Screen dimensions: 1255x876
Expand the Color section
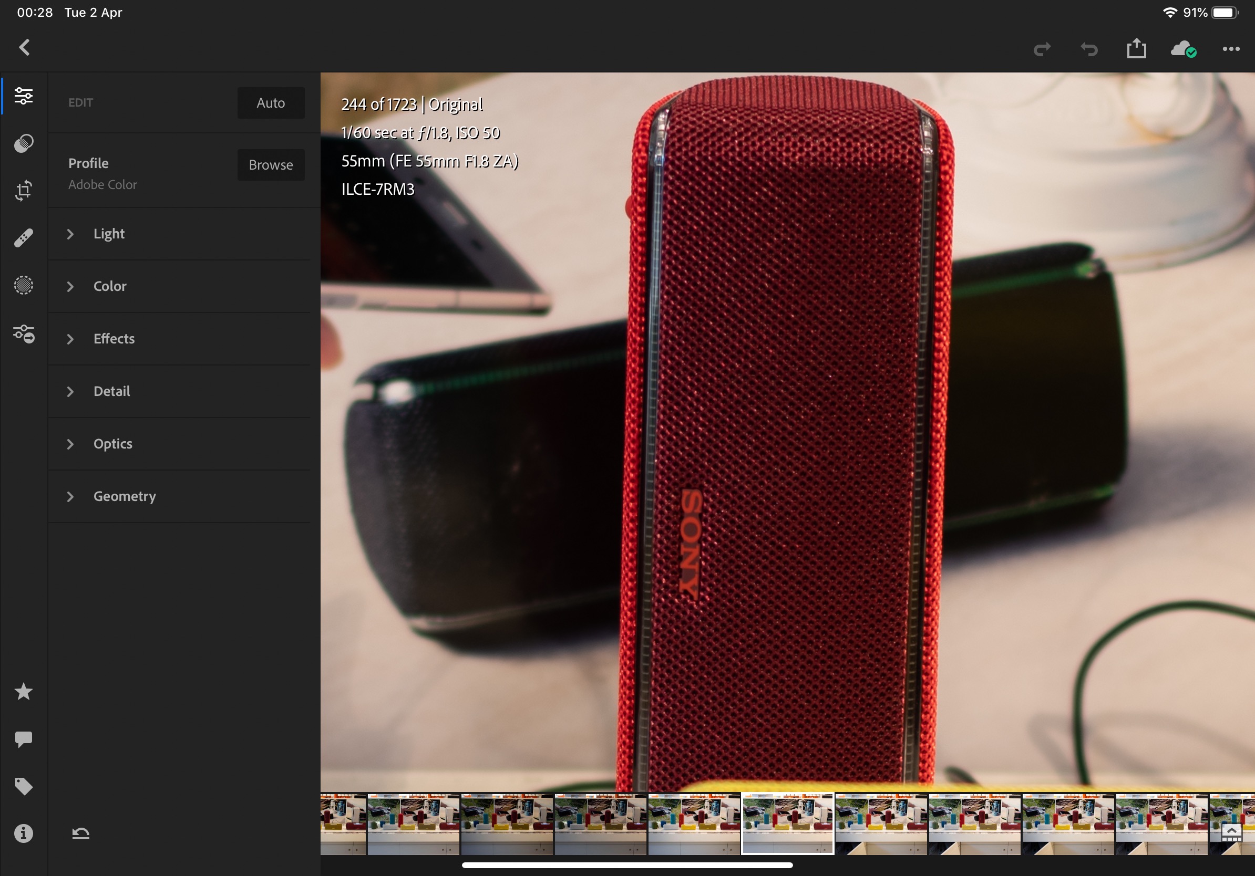click(109, 286)
